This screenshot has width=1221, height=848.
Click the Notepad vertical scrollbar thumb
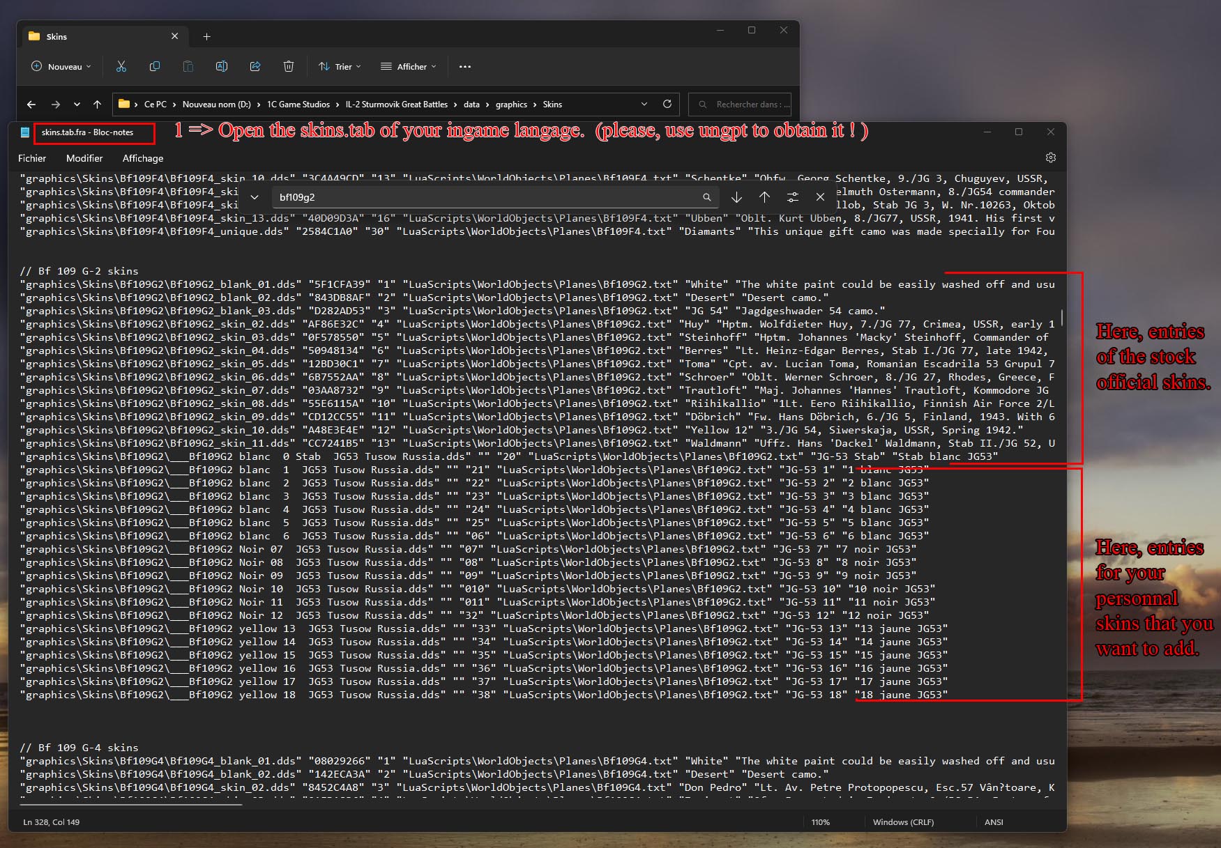pos(1062,318)
